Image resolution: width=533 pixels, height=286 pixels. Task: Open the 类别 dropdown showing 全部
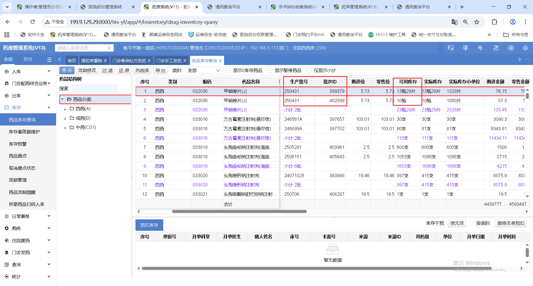pyautogui.click(x=204, y=71)
